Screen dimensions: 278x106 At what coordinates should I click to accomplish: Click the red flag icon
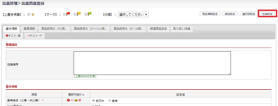click(x=68, y=14)
